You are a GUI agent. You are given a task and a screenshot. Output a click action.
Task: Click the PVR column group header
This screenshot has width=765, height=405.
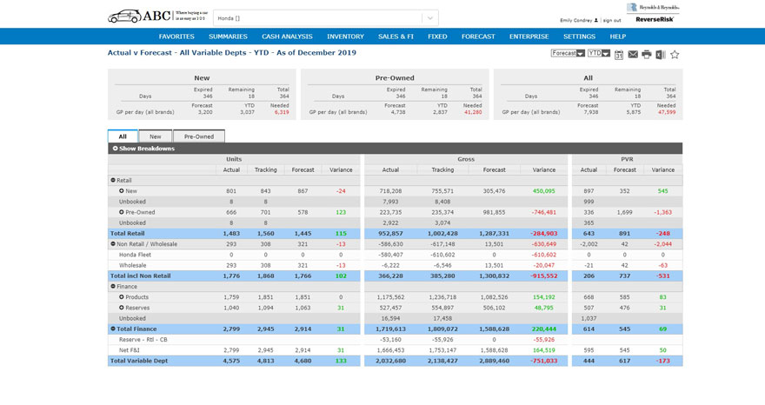627,159
